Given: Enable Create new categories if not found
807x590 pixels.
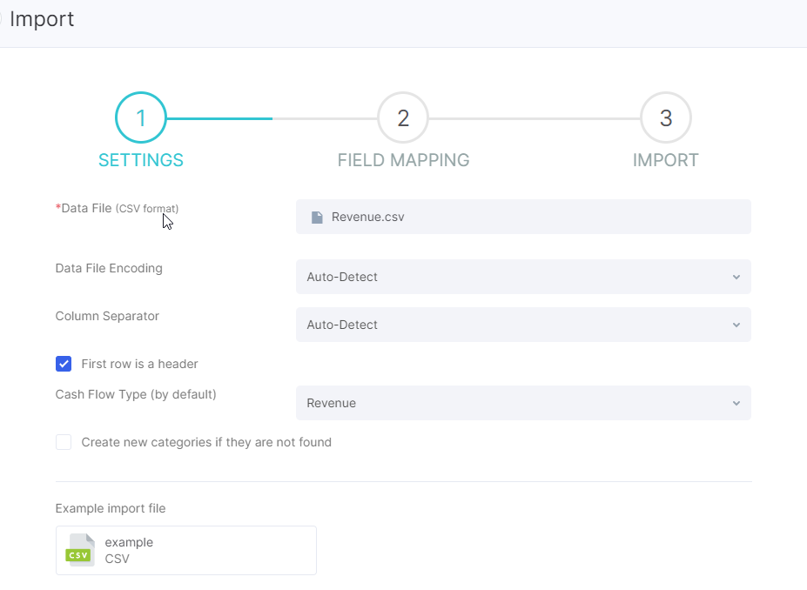Looking at the screenshot, I should pyautogui.click(x=64, y=442).
